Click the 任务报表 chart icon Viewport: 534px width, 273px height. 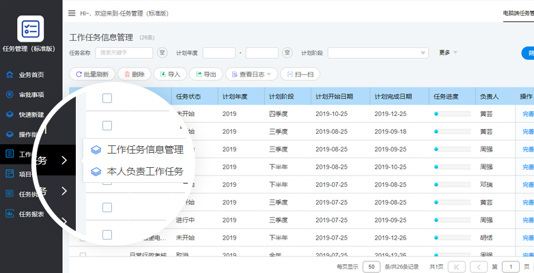pyautogui.click(x=10, y=214)
